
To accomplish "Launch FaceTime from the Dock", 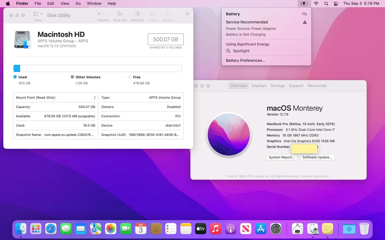I will (126, 229).
